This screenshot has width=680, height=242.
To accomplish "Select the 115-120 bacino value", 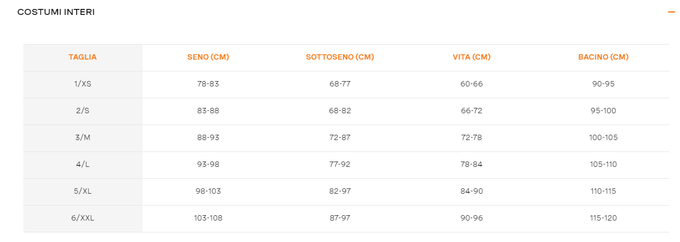I will click(x=603, y=219).
